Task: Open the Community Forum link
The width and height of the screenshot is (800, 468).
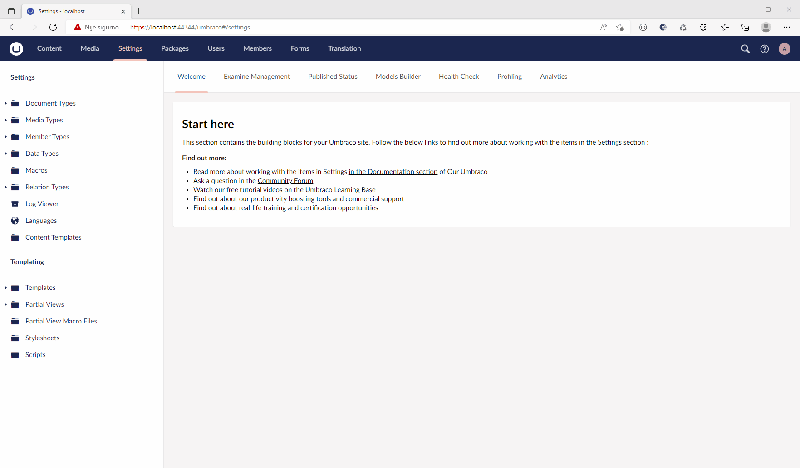Action: 285,181
